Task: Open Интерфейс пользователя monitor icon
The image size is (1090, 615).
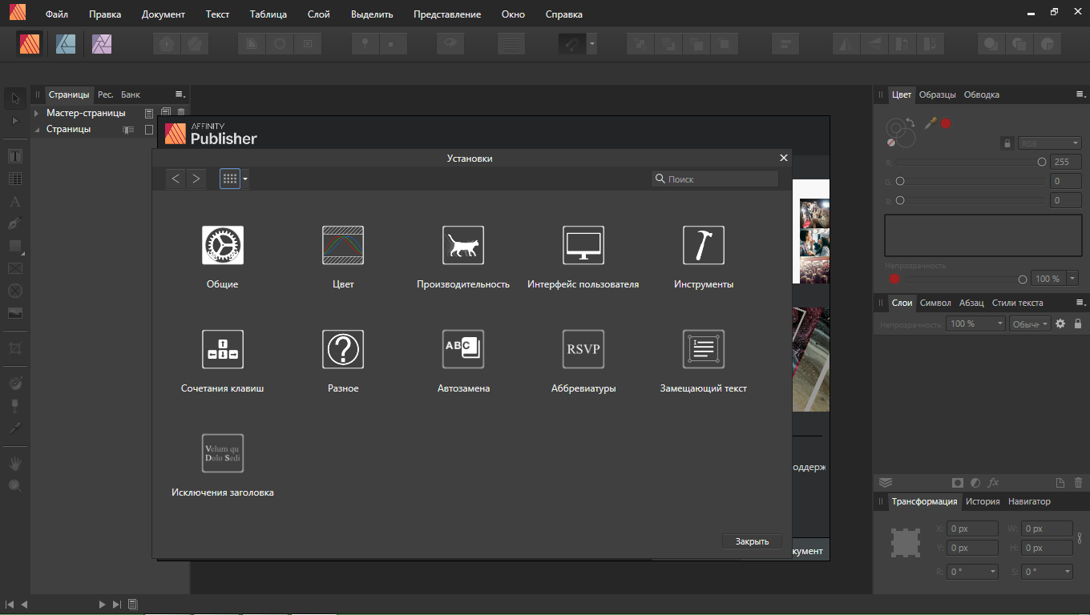Action: 583,245
